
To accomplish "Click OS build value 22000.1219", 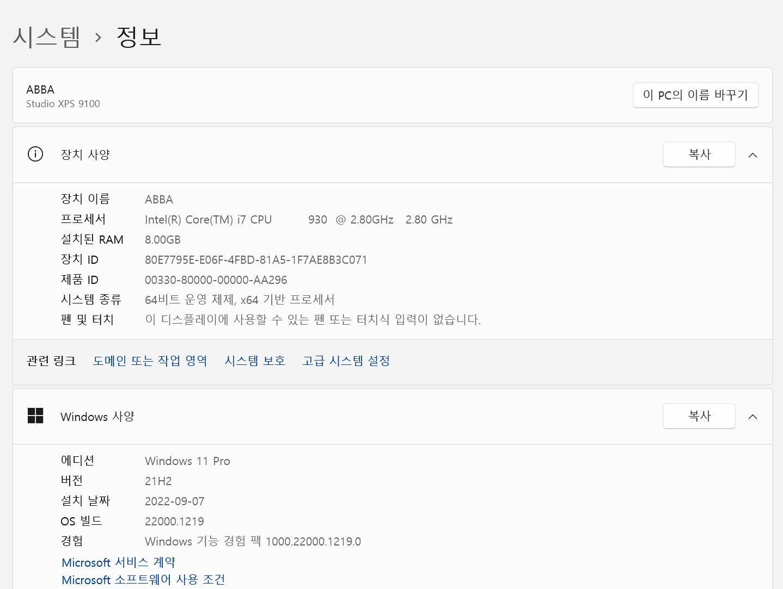I will (174, 522).
